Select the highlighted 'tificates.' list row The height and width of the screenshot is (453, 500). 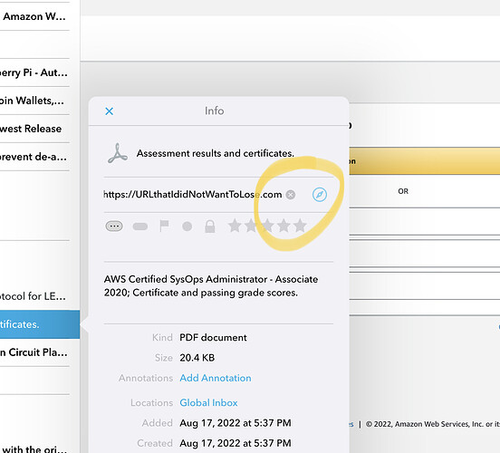(x=40, y=324)
